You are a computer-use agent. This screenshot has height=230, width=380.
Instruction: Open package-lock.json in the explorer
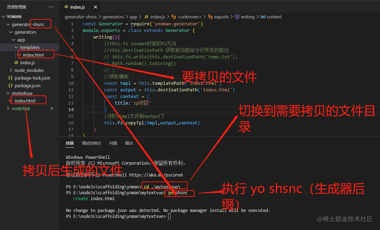point(32,78)
